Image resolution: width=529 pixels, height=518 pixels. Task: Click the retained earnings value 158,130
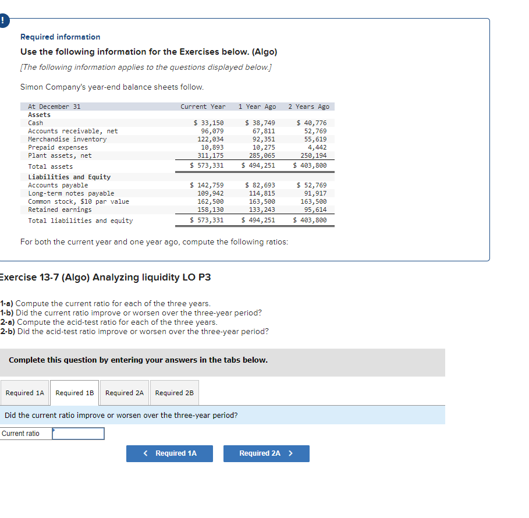(x=211, y=210)
